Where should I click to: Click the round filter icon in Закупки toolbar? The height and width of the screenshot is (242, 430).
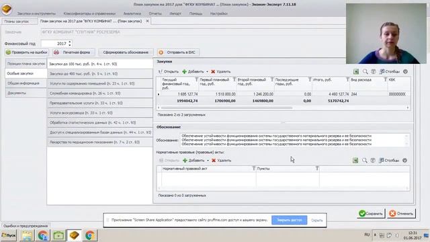tap(374, 72)
